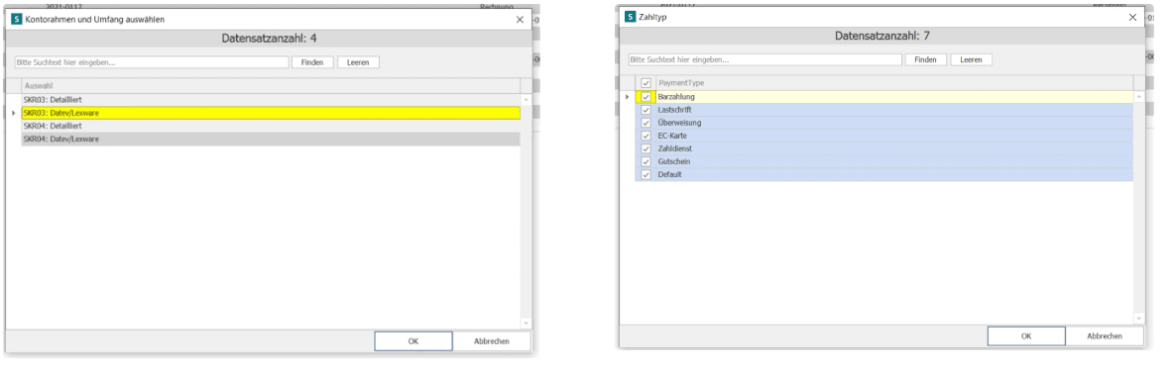
Task: Select the Lastschrift row text
Action: point(675,110)
